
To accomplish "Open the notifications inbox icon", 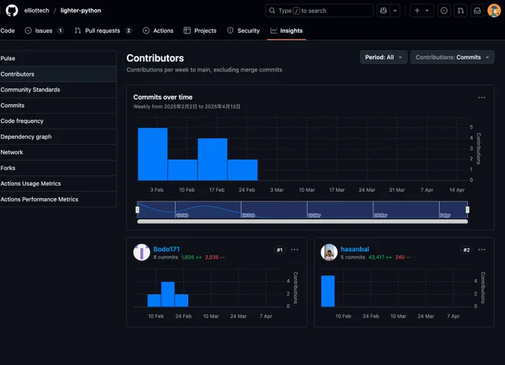I will 478,10.
